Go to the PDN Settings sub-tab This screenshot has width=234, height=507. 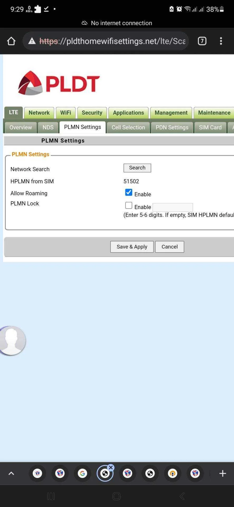click(172, 128)
